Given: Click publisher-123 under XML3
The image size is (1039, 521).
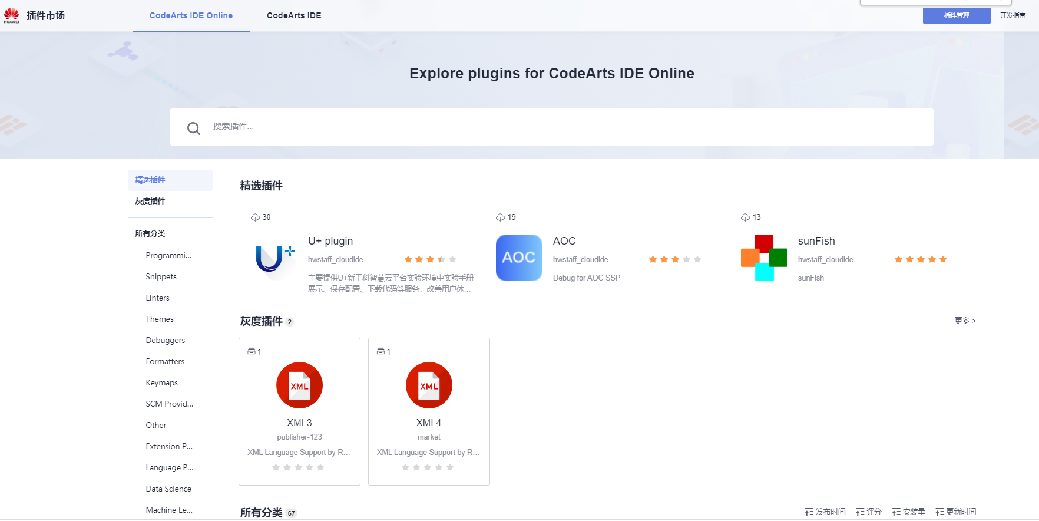Looking at the screenshot, I should [299, 437].
